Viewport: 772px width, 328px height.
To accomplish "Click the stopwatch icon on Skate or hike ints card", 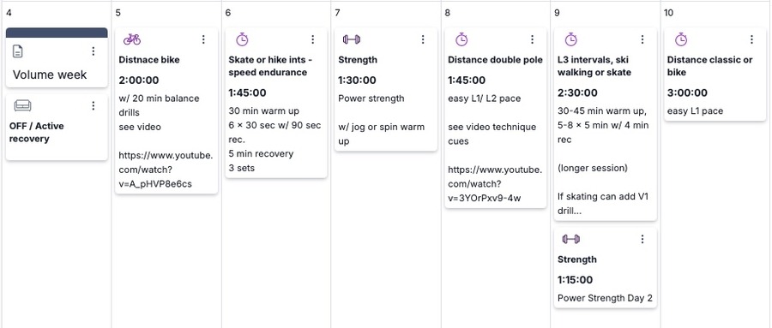I will click(x=242, y=39).
